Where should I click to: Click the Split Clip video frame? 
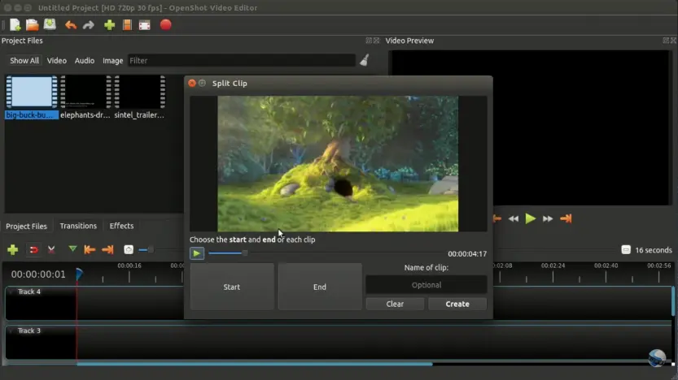338,164
